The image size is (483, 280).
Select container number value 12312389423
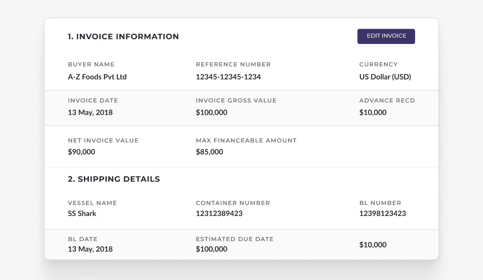pos(219,213)
